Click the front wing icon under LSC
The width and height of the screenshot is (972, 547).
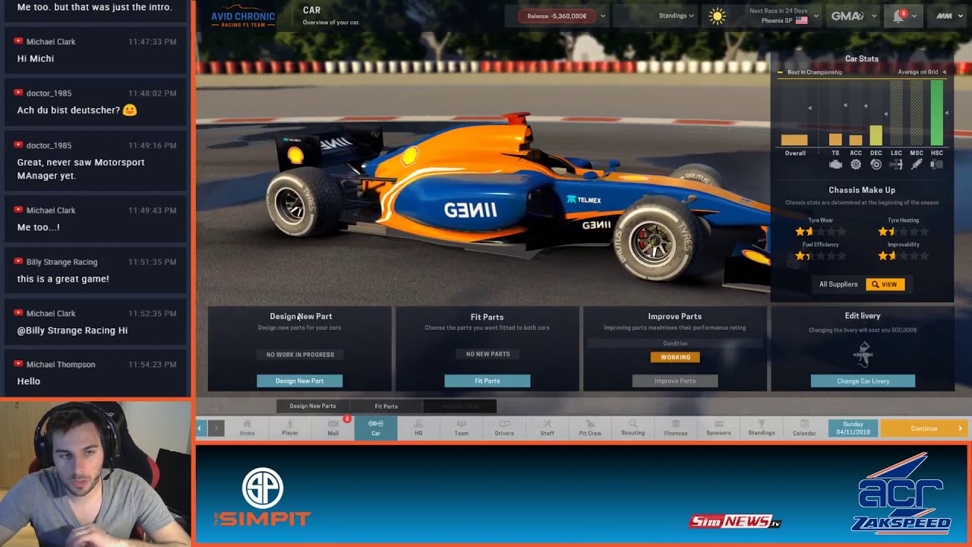tap(896, 164)
